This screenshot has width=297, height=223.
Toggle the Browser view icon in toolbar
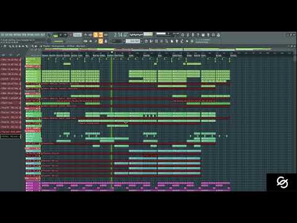pos(167,42)
